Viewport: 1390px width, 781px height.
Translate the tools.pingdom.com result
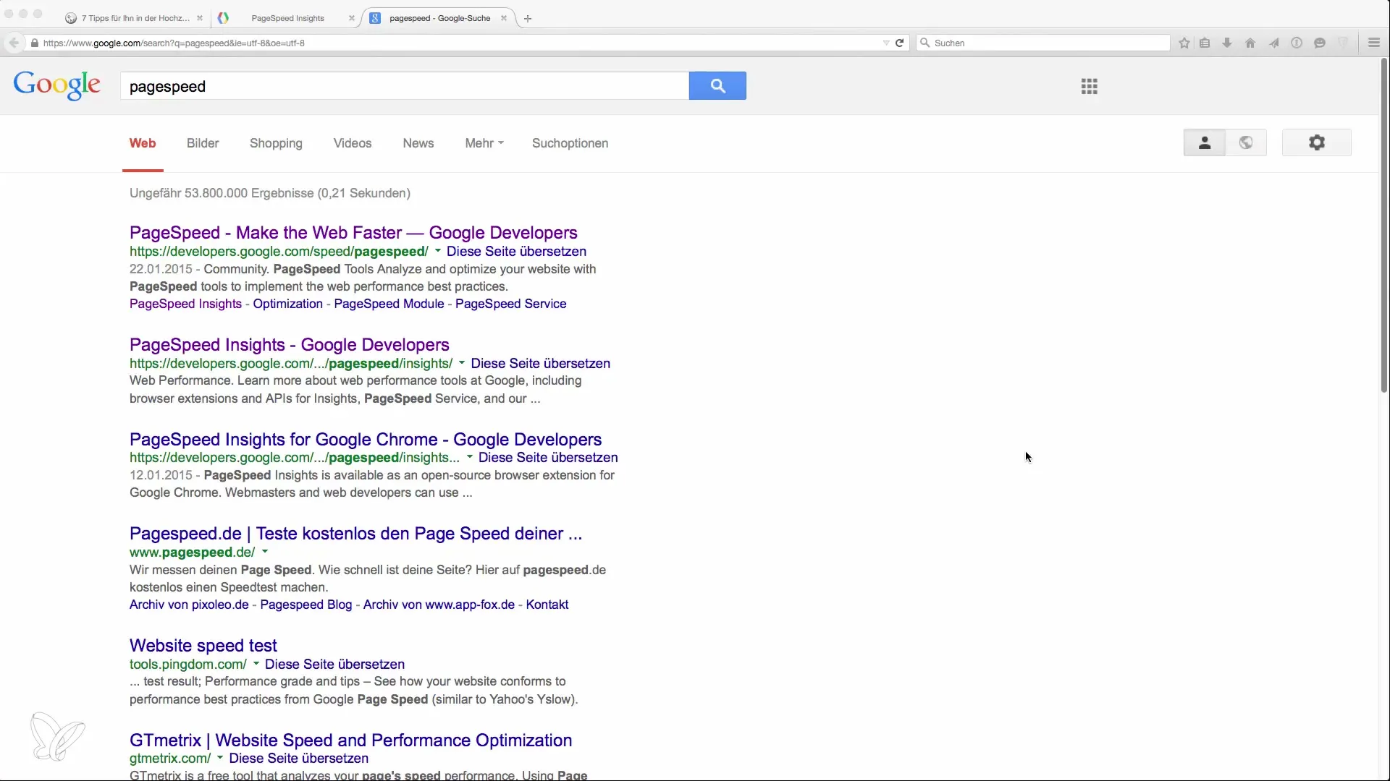point(334,664)
